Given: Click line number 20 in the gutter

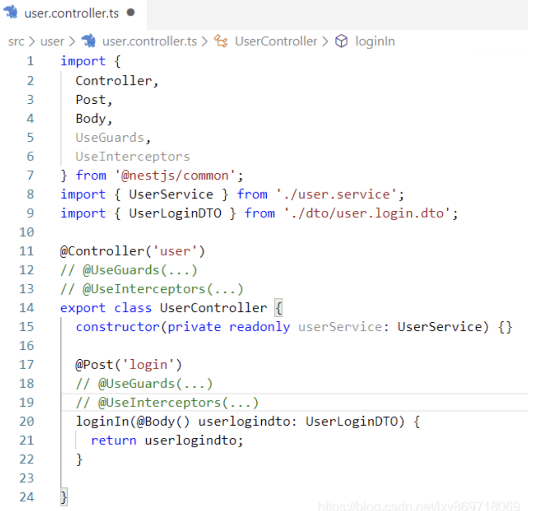Looking at the screenshot, I should click(26, 421).
